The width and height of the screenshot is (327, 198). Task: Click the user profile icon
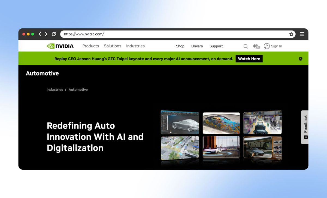coord(267,46)
